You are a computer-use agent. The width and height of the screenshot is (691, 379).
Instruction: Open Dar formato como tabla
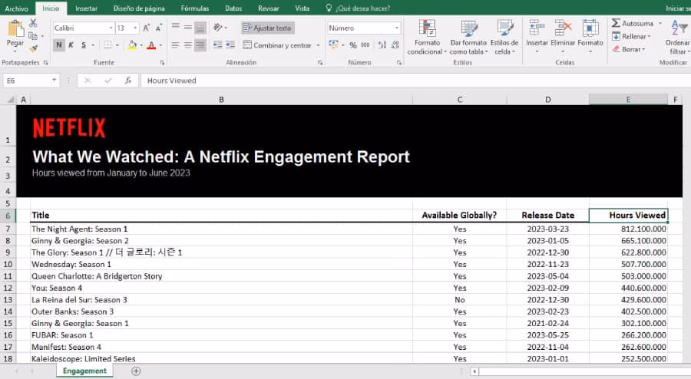(x=468, y=37)
